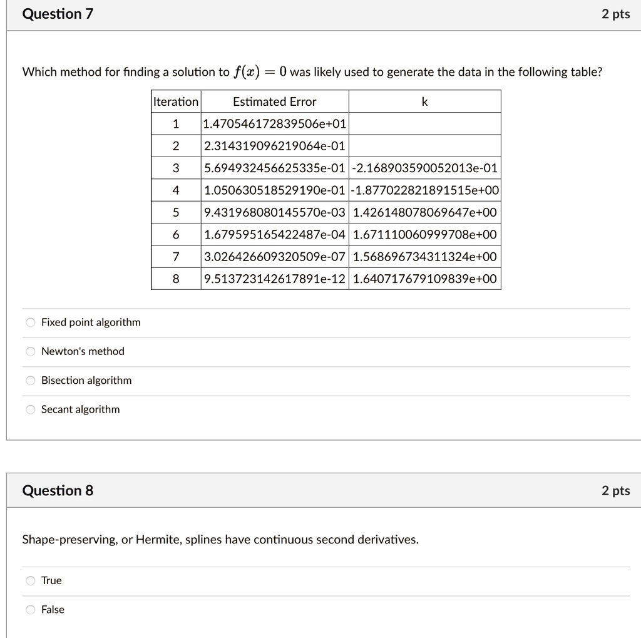Select the k value for iteration 5

pos(424,212)
